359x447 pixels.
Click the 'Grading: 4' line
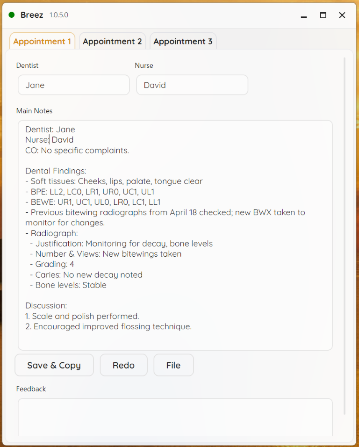click(x=52, y=264)
